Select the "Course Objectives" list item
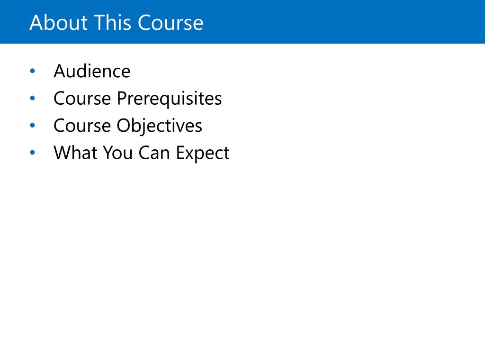This screenshot has height=364, width=485. pyautogui.click(x=128, y=126)
